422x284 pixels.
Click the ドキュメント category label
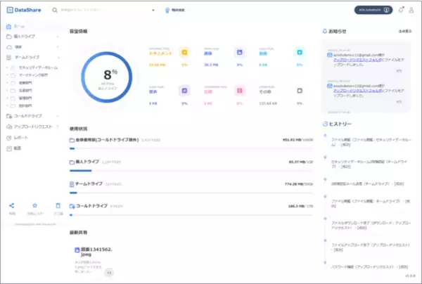(x=160, y=53)
